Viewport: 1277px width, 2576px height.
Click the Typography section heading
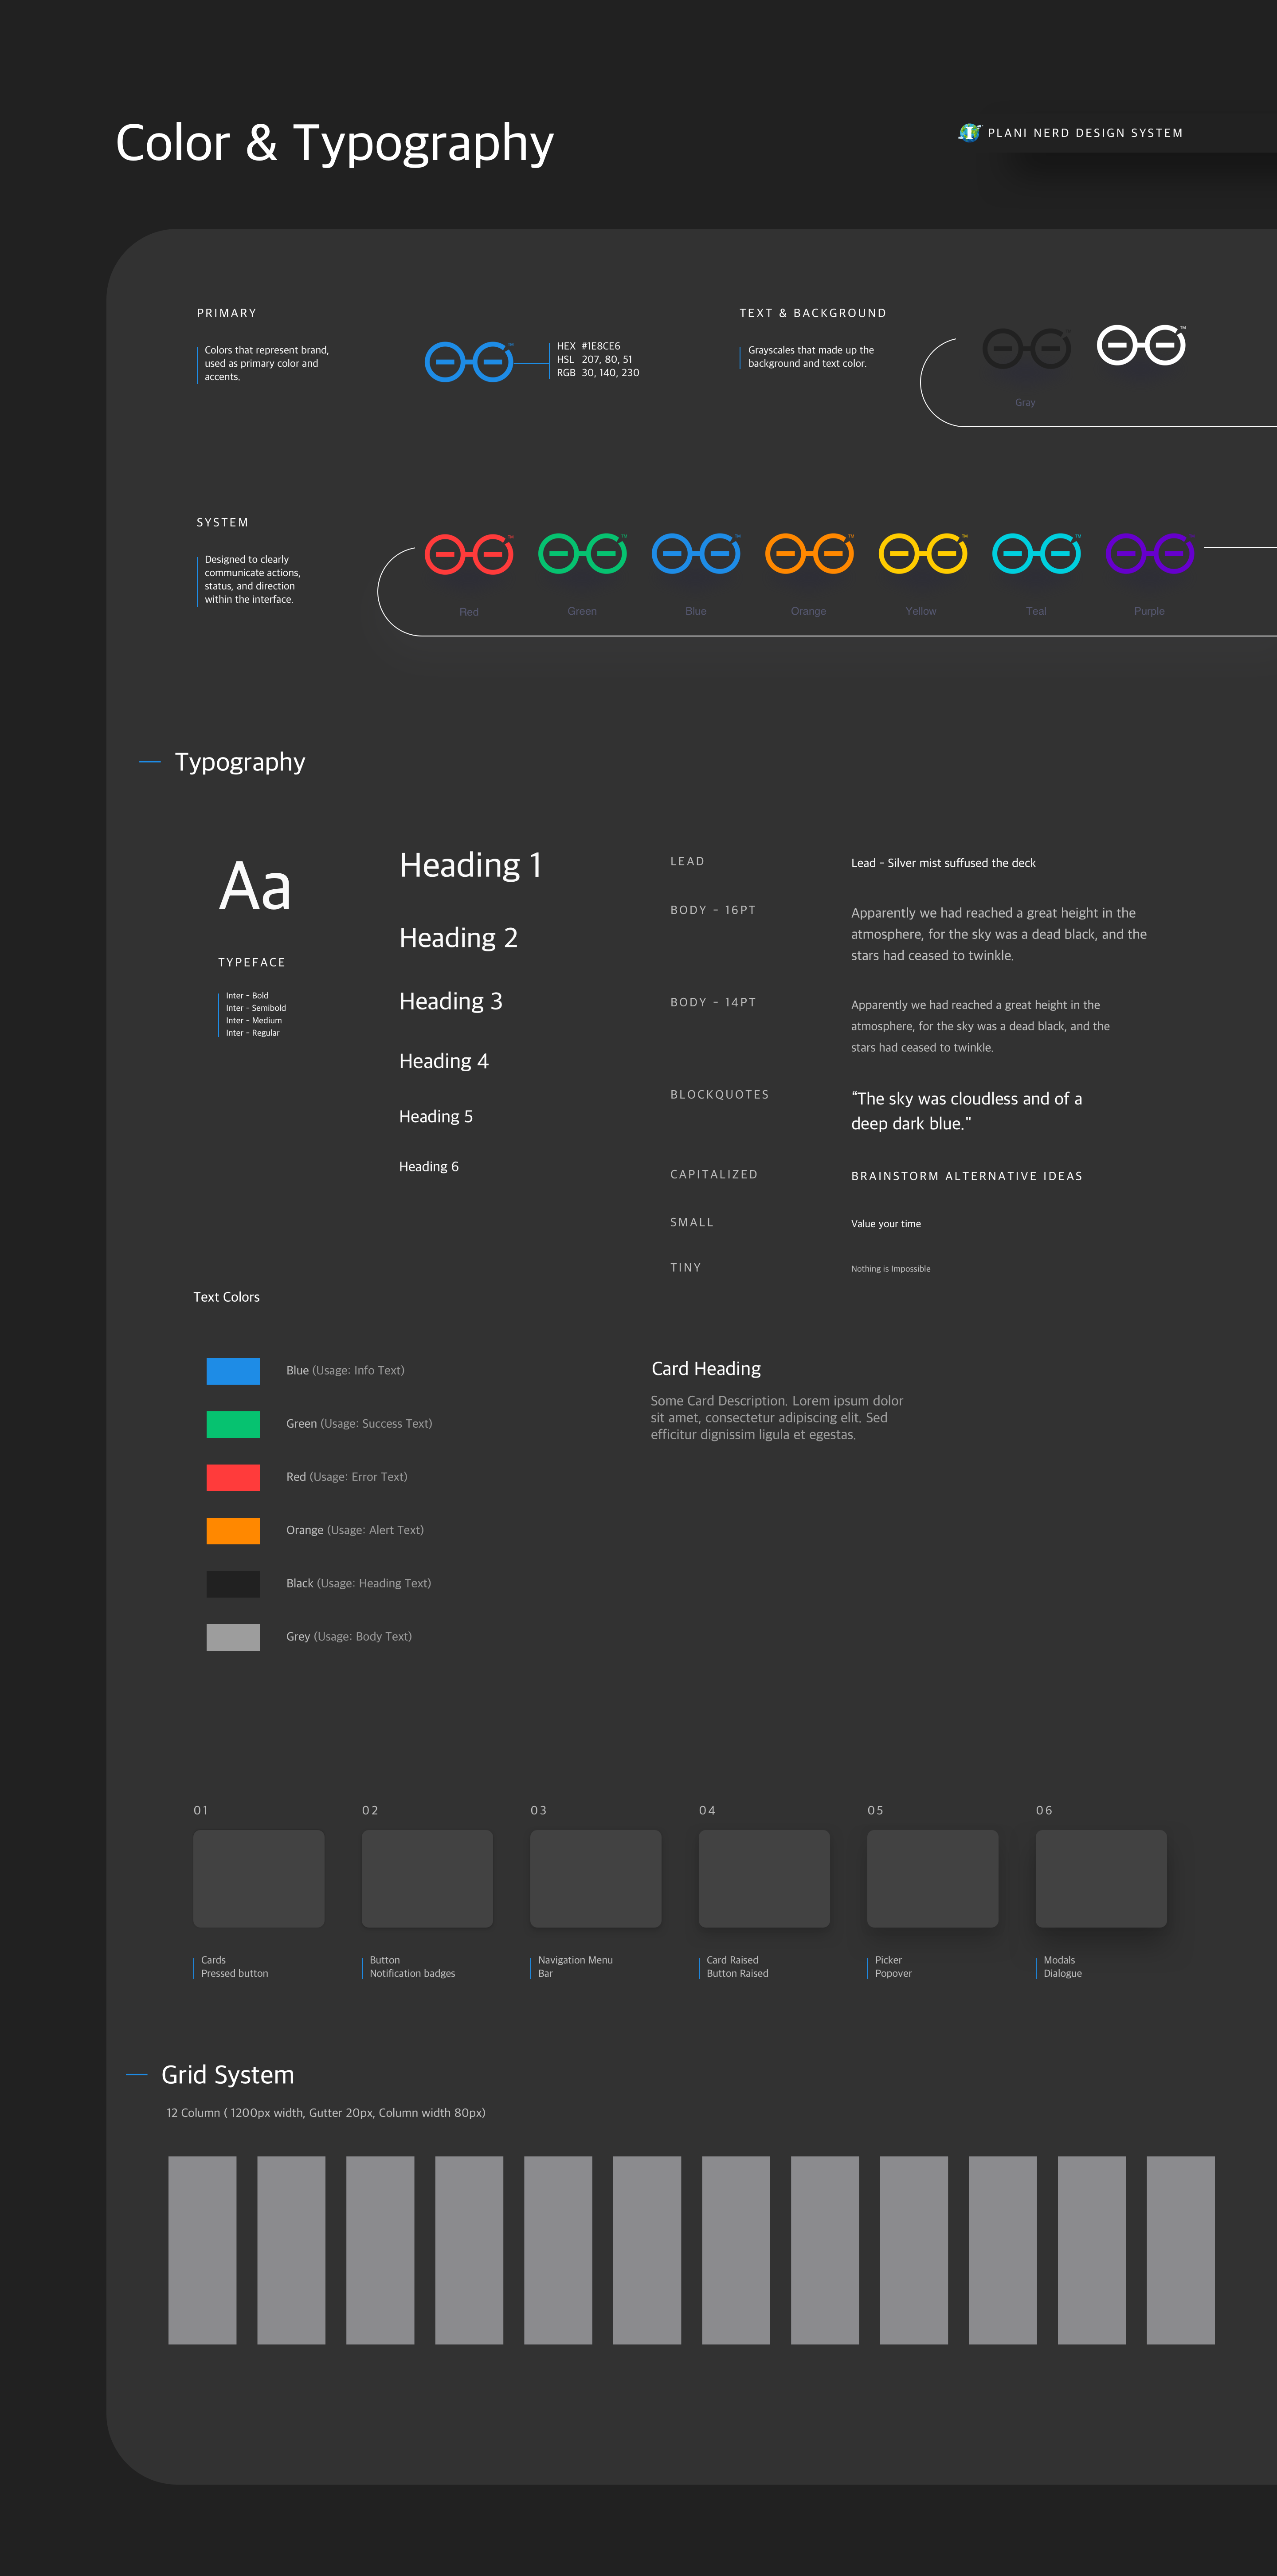(x=240, y=762)
